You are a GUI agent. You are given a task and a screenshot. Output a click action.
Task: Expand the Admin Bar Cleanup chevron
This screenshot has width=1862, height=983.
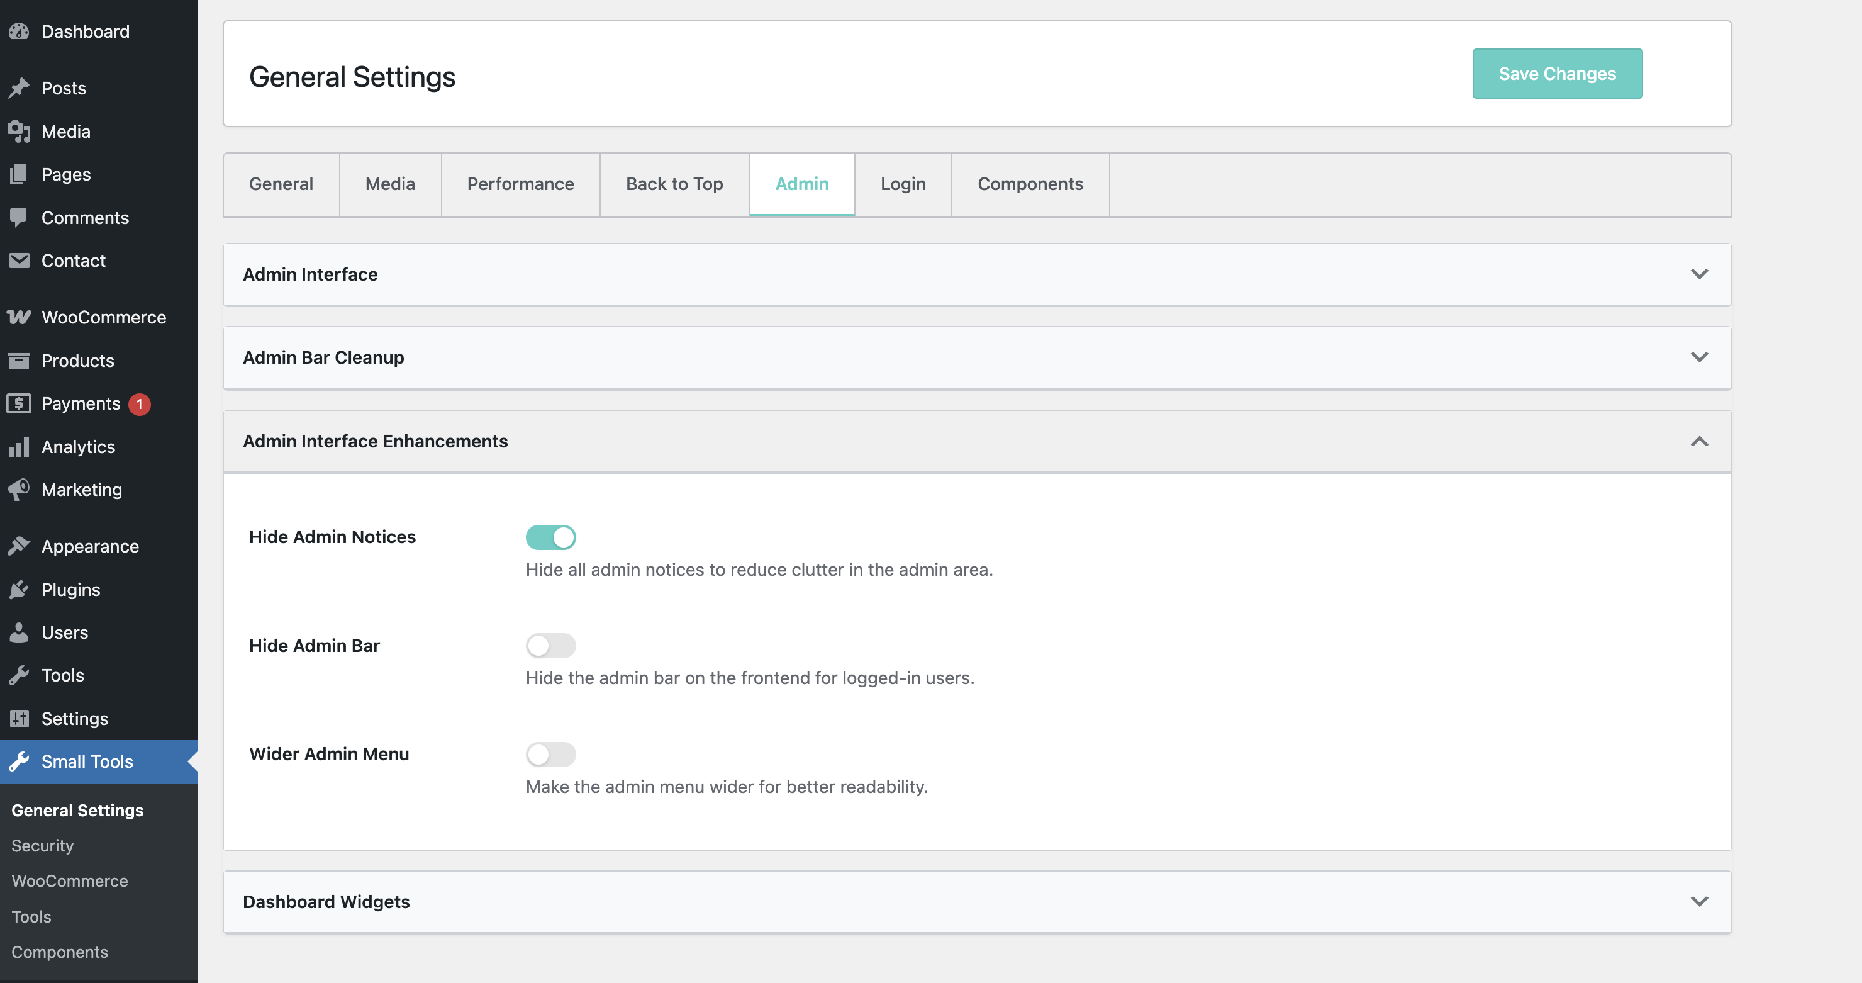click(x=1698, y=357)
